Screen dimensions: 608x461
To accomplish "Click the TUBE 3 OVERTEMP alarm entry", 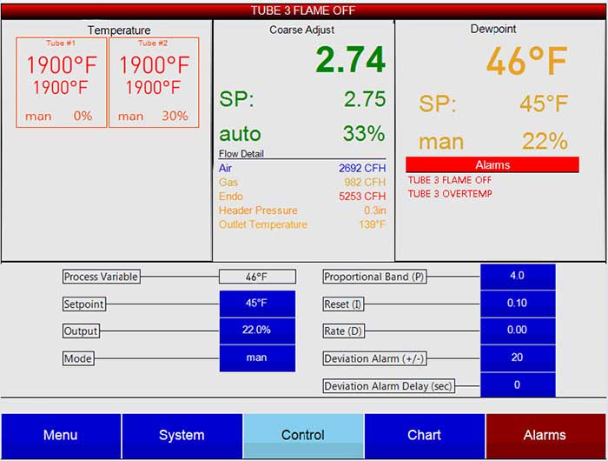I will point(450,194).
